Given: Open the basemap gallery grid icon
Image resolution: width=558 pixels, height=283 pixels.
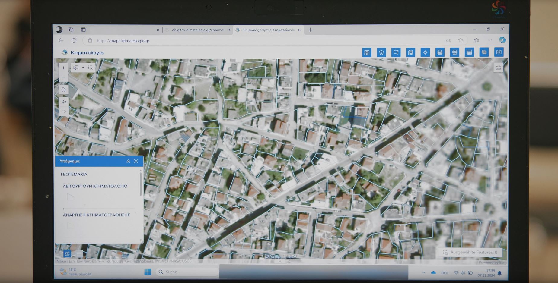Looking at the screenshot, I should (367, 52).
